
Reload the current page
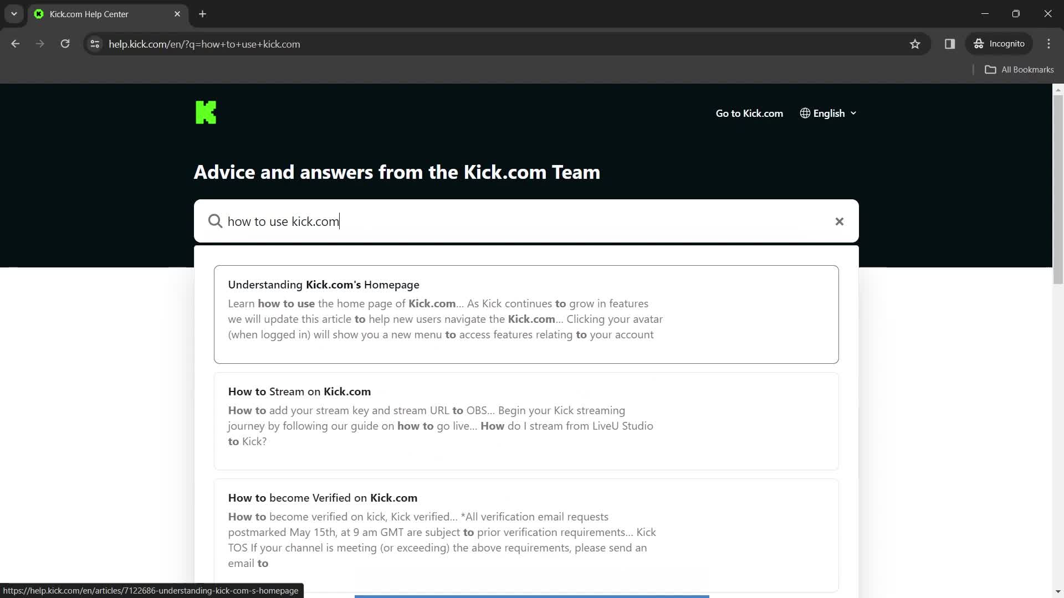[65, 44]
